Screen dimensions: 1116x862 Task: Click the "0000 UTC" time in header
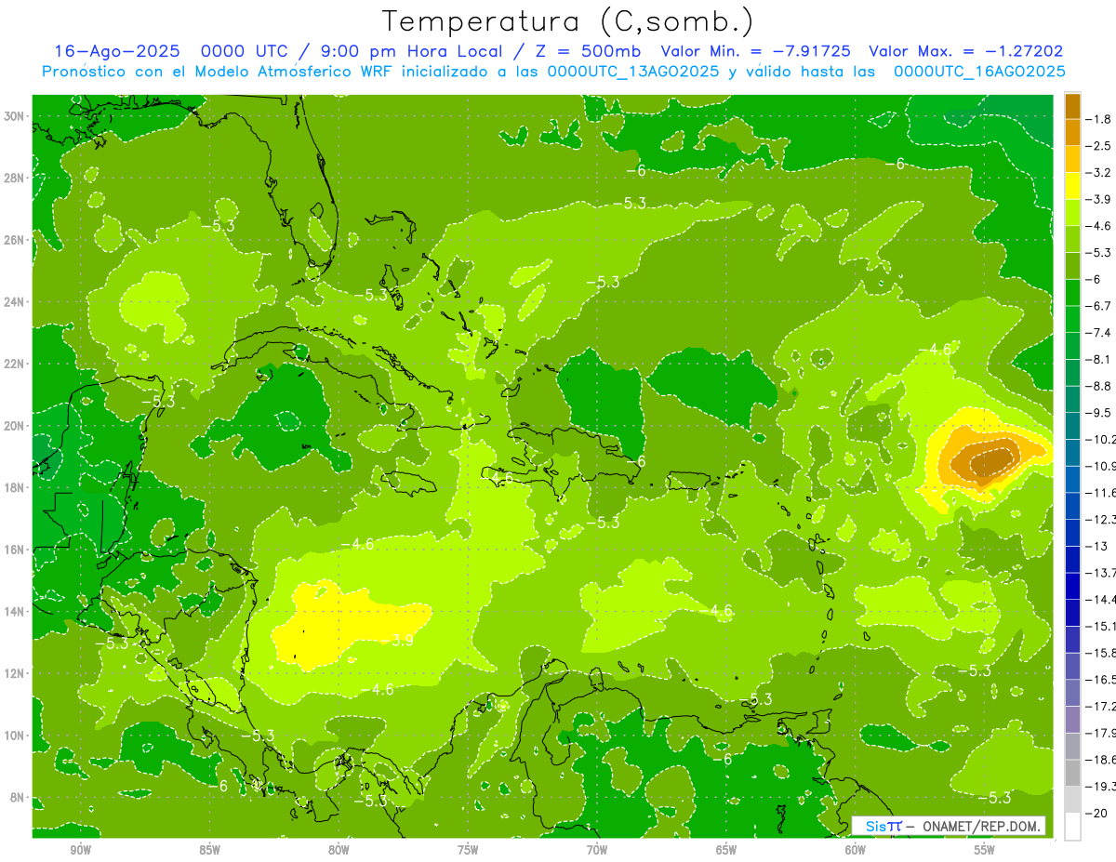pos(243,51)
